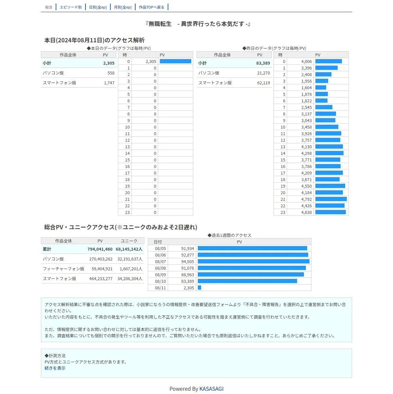
Task: Select cumulative PV total 794,041,460
Action: point(100,249)
